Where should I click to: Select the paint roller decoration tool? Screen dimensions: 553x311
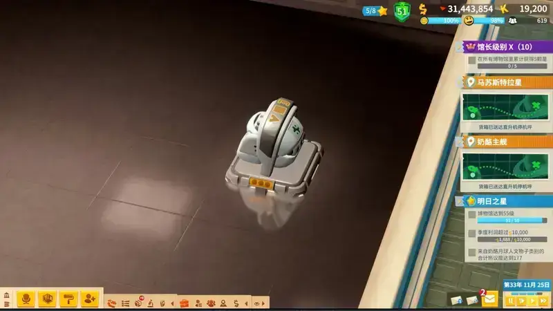pyautogui.click(x=68, y=299)
